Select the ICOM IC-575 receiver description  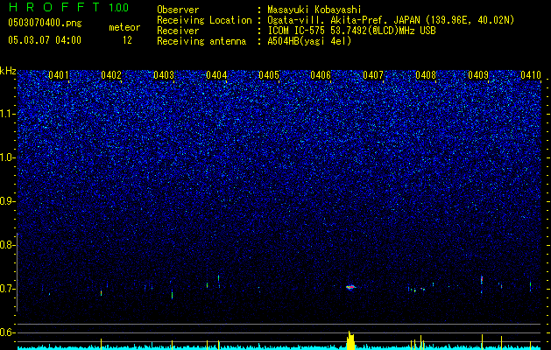pos(351,31)
